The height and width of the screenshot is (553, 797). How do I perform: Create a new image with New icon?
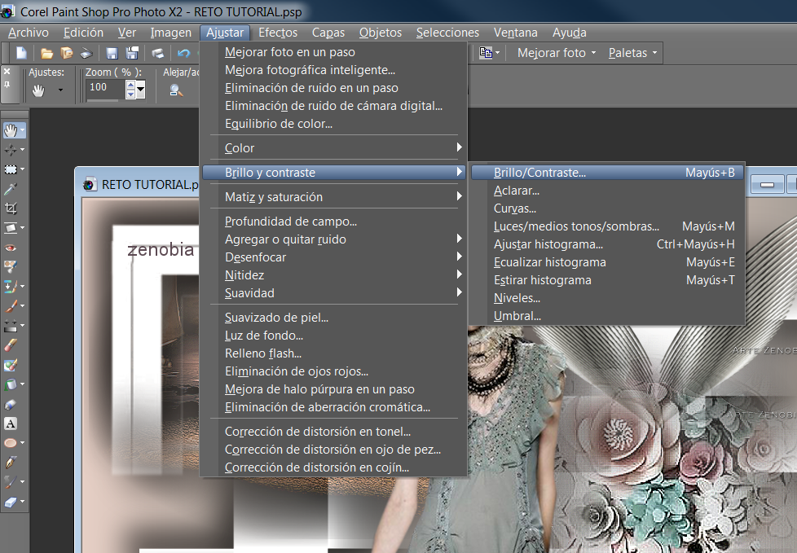tap(21, 53)
